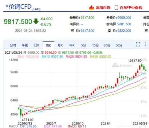Viewport: 149px width, 128px height.
Task: Click the 2021/1 date axis label
Action: point(105,124)
